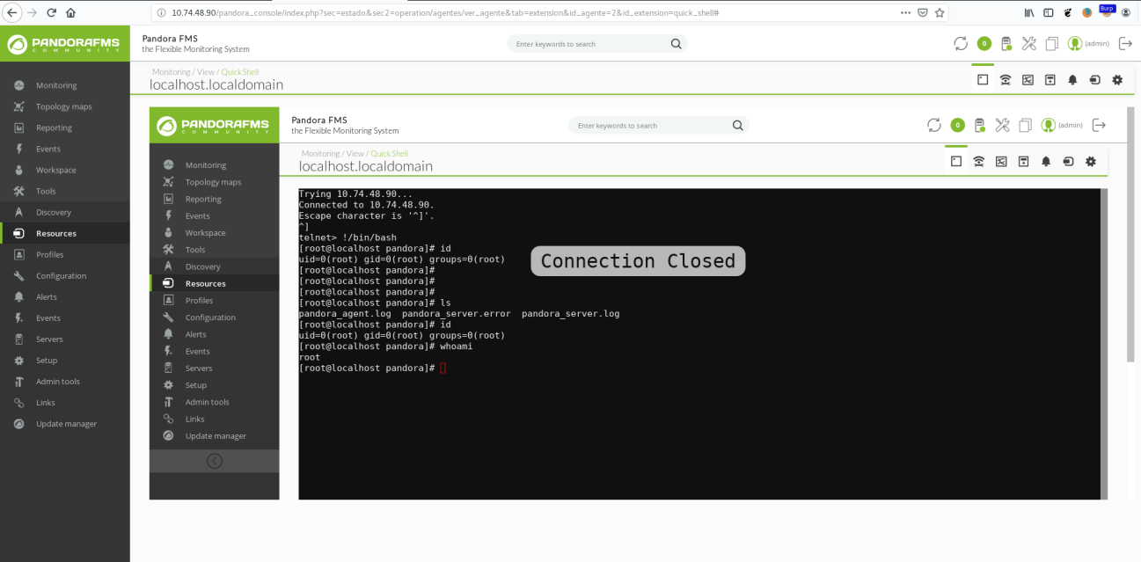Click the outer logout arrow icon
The image size is (1141, 562).
click(x=1125, y=43)
